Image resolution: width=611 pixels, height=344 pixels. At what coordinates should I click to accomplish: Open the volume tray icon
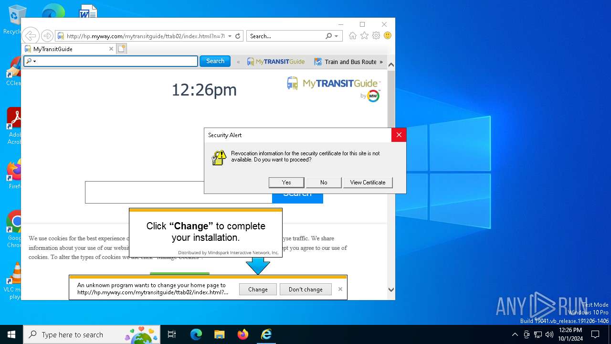point(549,334)
